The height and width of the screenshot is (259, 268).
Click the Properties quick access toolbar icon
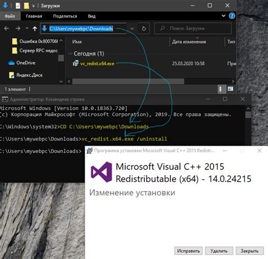point(18,6)
